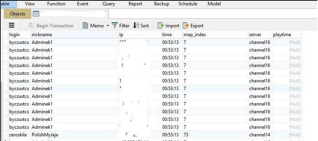Select the zeroskila login cell

click(x=19, y=135)
